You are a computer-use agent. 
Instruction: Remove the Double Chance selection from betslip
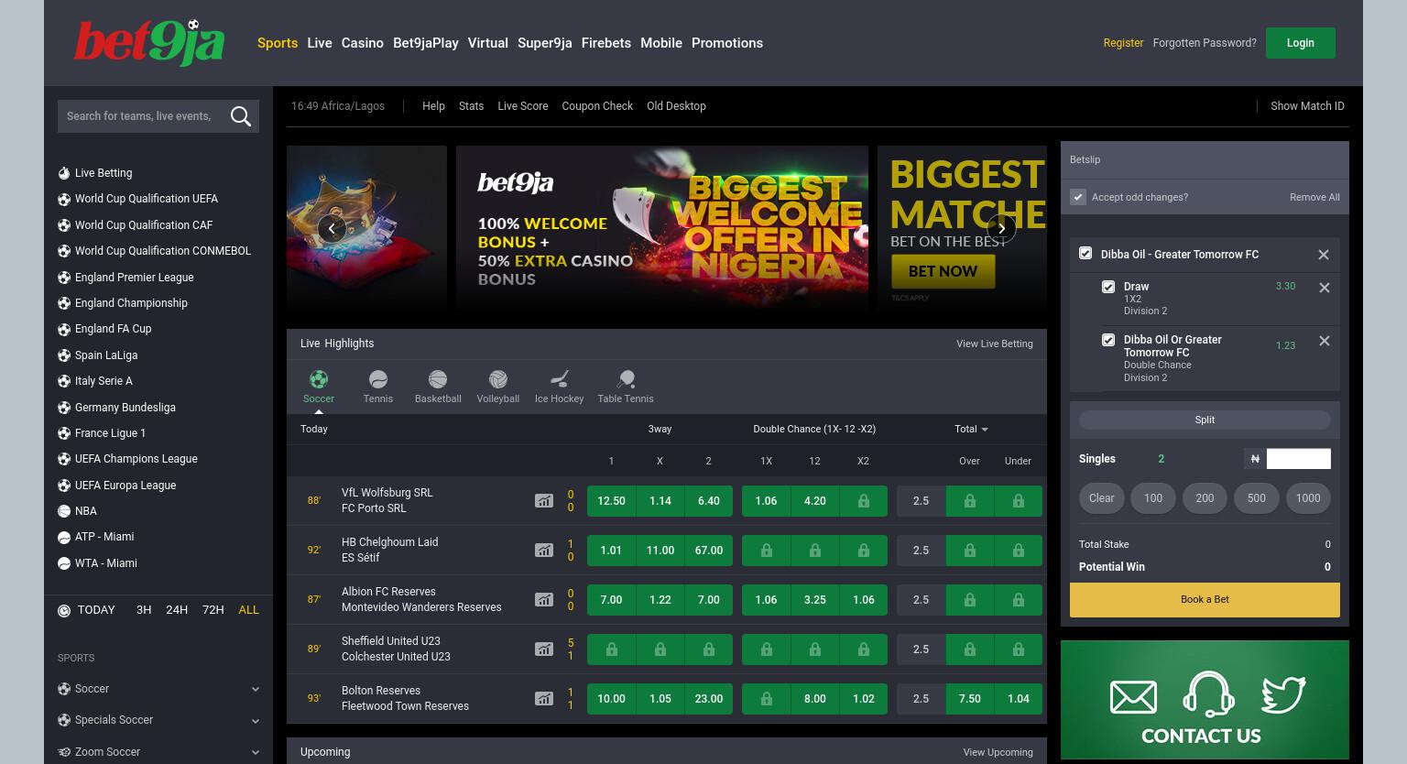1324,341
